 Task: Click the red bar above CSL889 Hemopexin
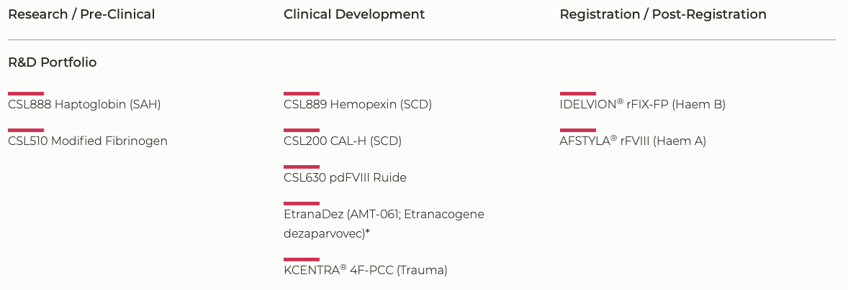click(x=302, y=93)
